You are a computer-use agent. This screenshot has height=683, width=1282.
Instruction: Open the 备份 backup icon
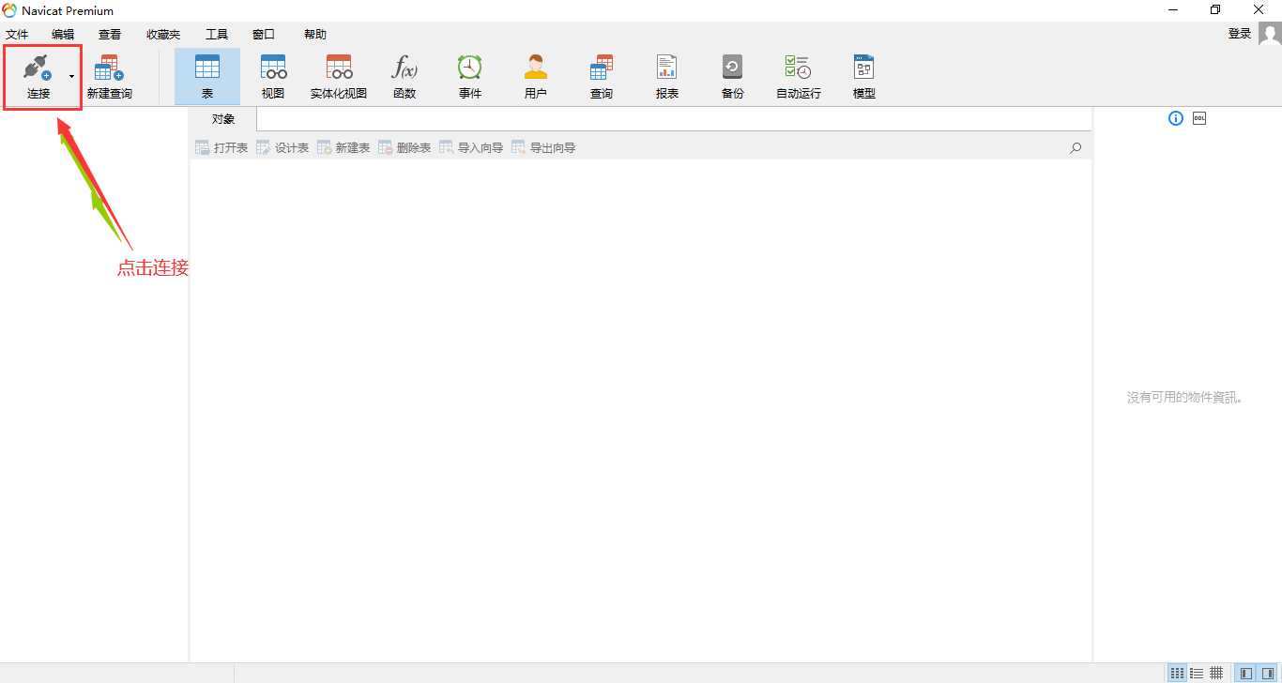coord(733,68)
